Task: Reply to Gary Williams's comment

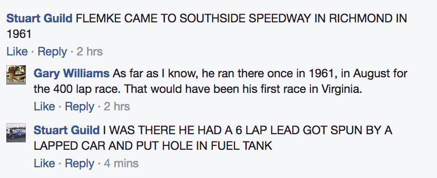Action: 80,107
